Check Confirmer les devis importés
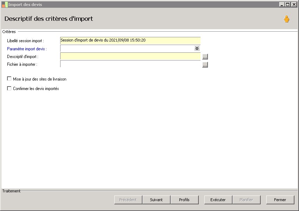 tap(9, 88)
